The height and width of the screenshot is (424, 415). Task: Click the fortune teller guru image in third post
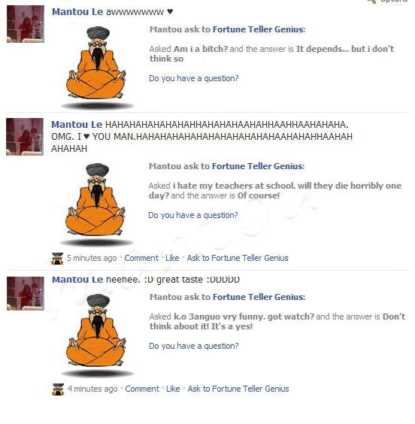click(x=97, y=335)
